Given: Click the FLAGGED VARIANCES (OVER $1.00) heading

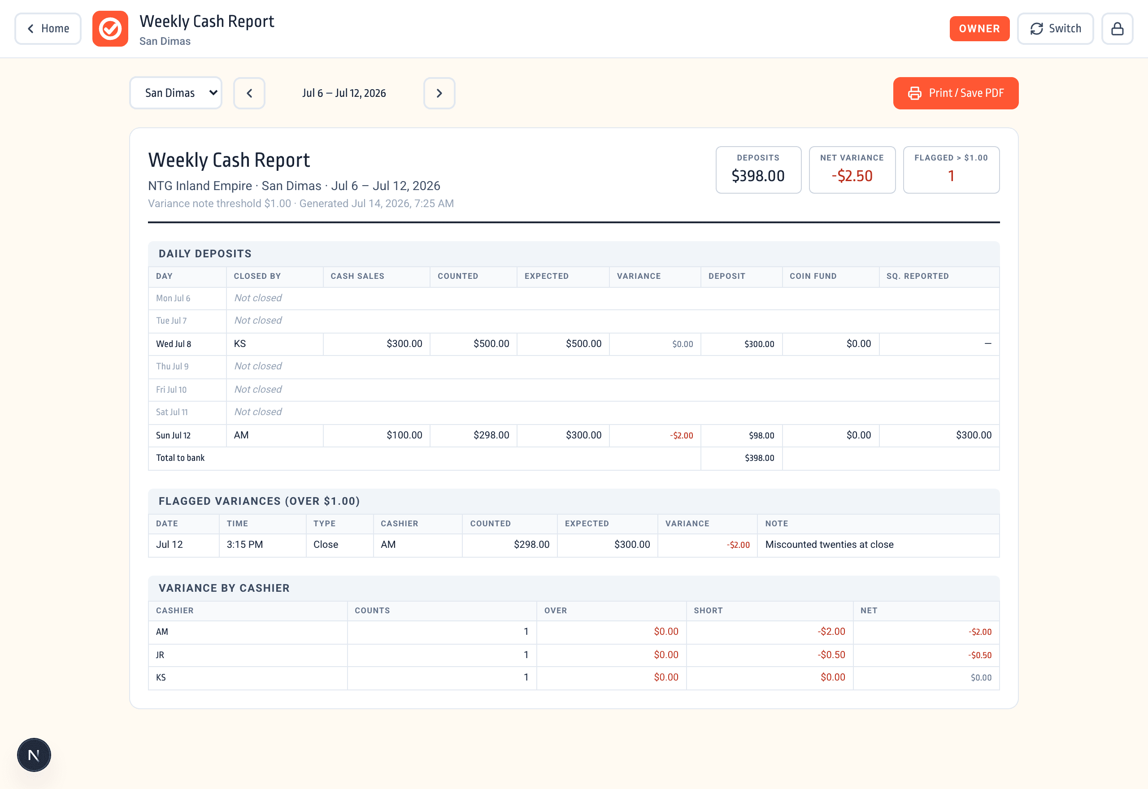Looking at the screenshot, I should [x=259, y=501].
